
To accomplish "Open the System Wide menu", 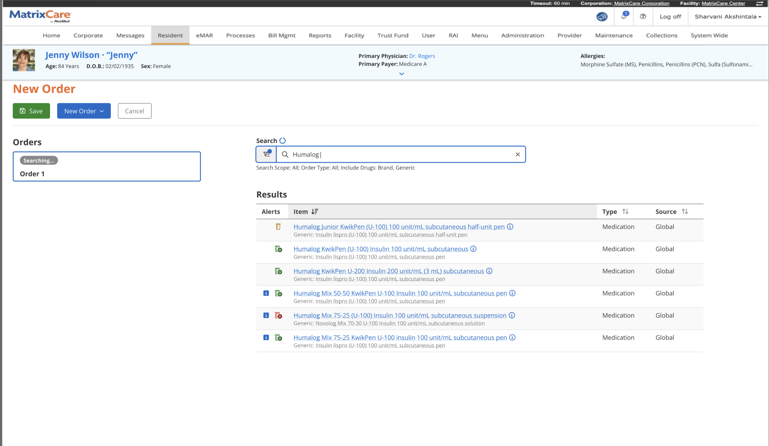I will (709, 36).
